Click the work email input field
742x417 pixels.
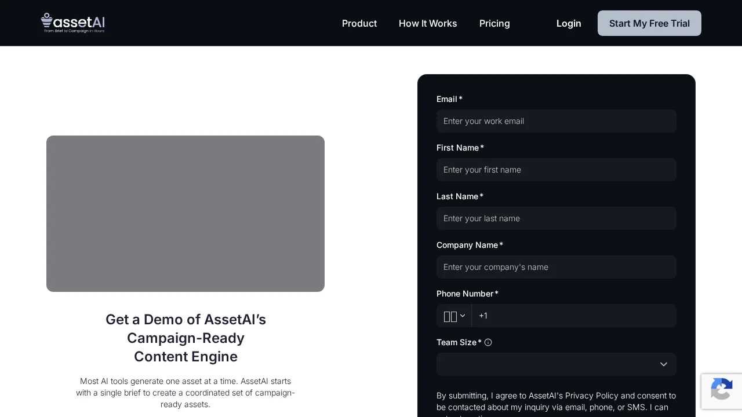tap(556, 121)
